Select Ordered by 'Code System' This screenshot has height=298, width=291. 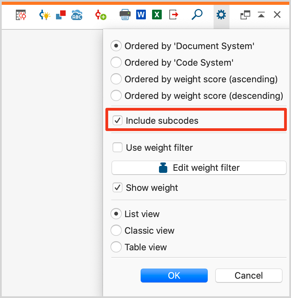[116, 62]
